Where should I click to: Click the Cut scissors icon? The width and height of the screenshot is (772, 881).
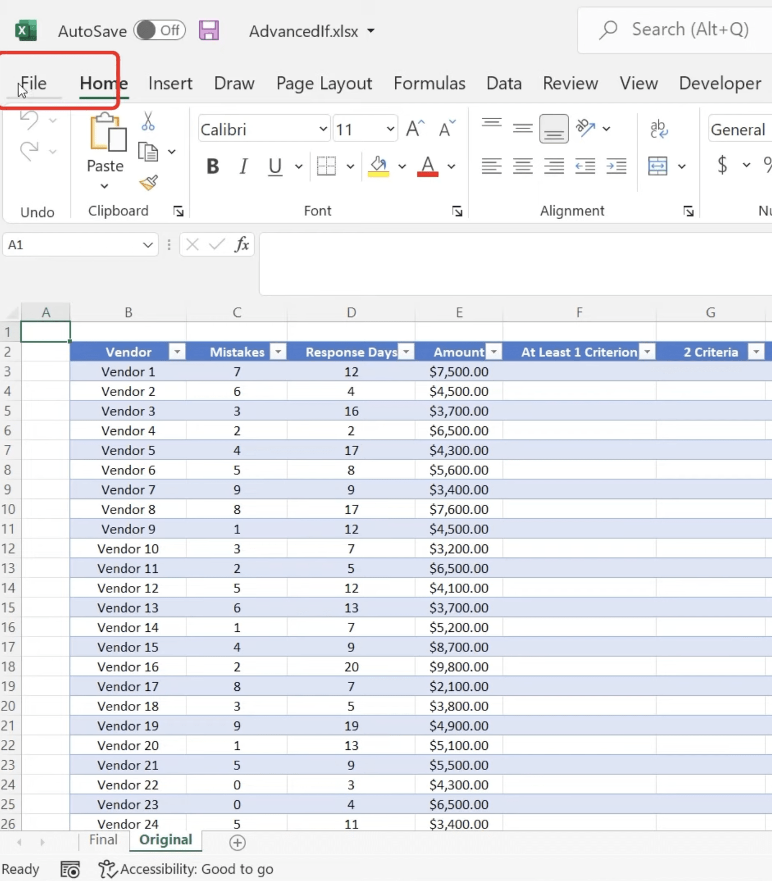pos(148,121)
